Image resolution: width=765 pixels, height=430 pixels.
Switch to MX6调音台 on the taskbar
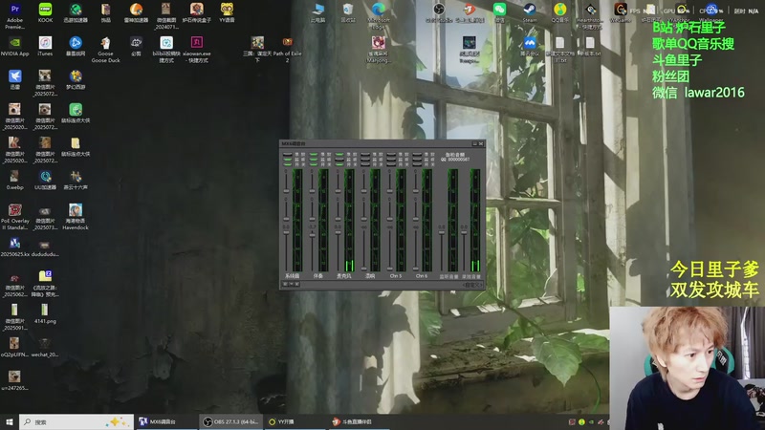point(166,421)
